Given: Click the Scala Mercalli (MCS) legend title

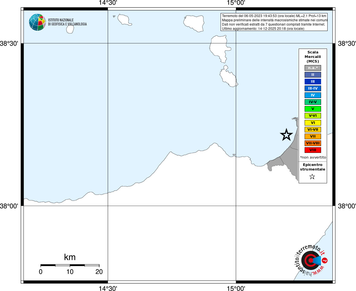Looking at the screenshot, I should pyautogui.click(x=313, y=57).
